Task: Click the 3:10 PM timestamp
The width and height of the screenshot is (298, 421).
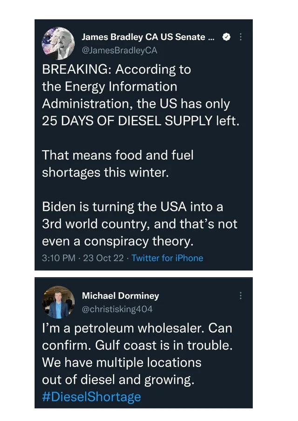Action: [x=59, y=258]
